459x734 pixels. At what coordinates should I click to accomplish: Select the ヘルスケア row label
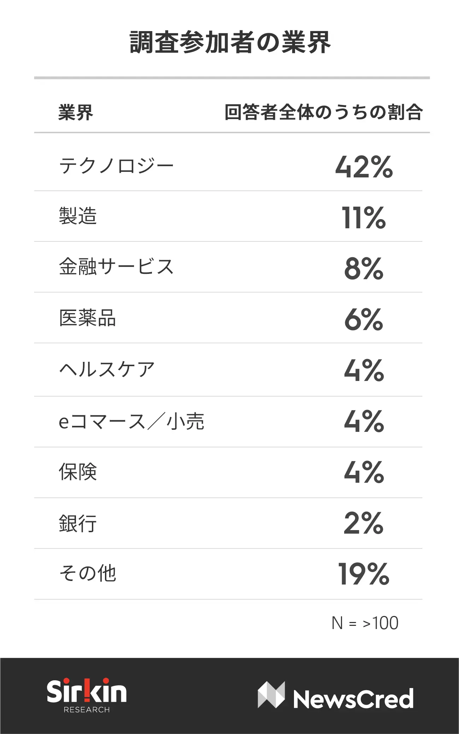pos(107,369)
